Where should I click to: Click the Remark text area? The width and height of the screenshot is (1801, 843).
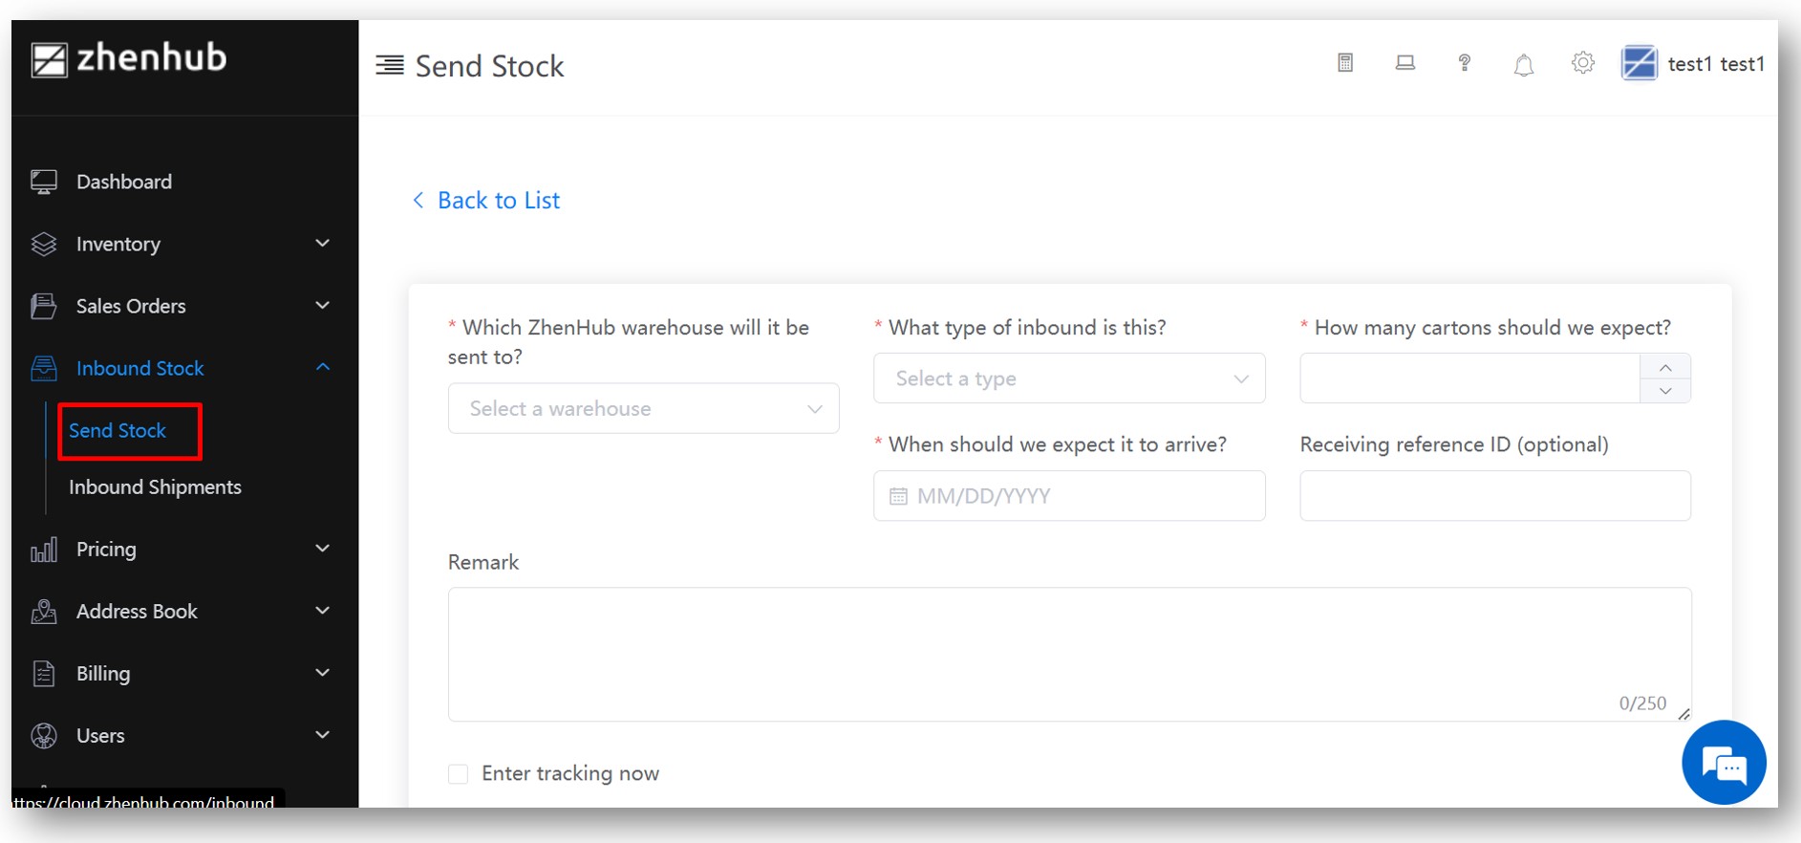tap(1069, 654)
